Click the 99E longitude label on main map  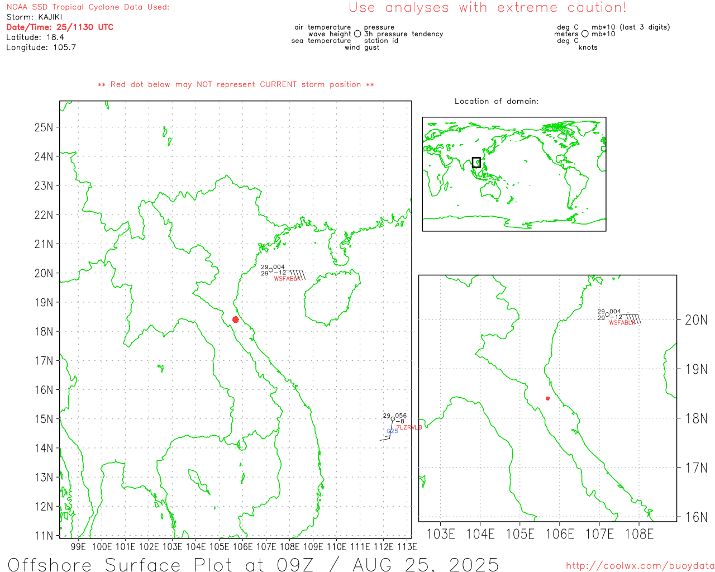pyautogui.click(x=78, y=546)
